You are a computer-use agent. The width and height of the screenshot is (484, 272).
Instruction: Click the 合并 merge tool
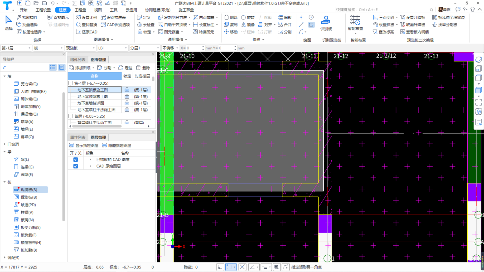click(285, 25)
